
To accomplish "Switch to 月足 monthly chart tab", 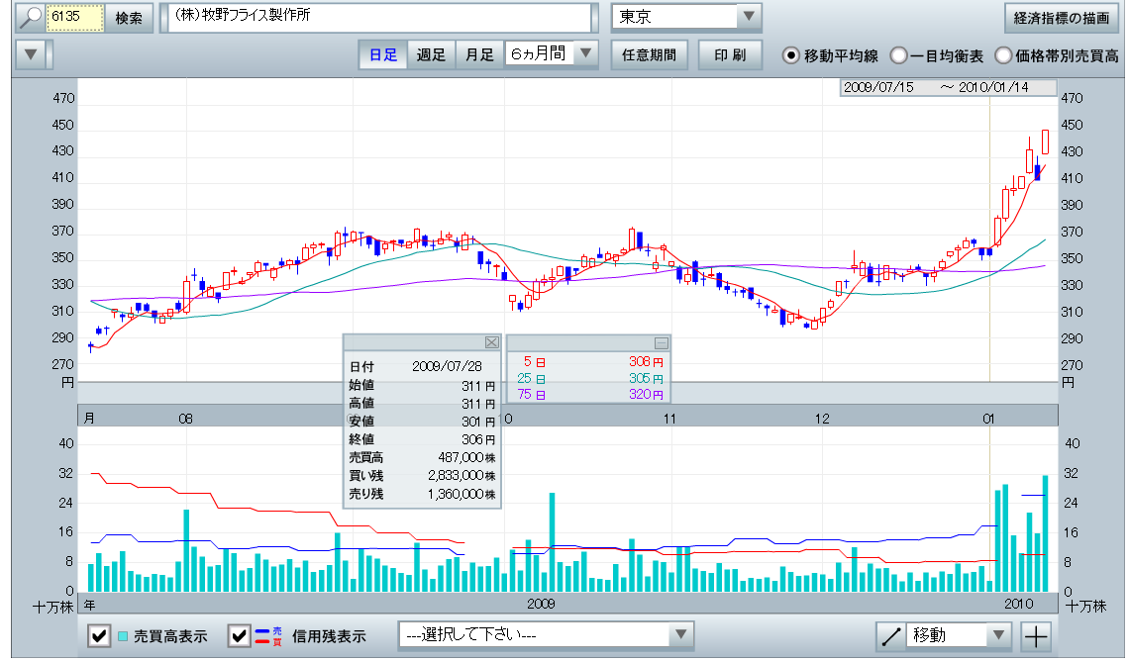I will (x=479, y=55).
